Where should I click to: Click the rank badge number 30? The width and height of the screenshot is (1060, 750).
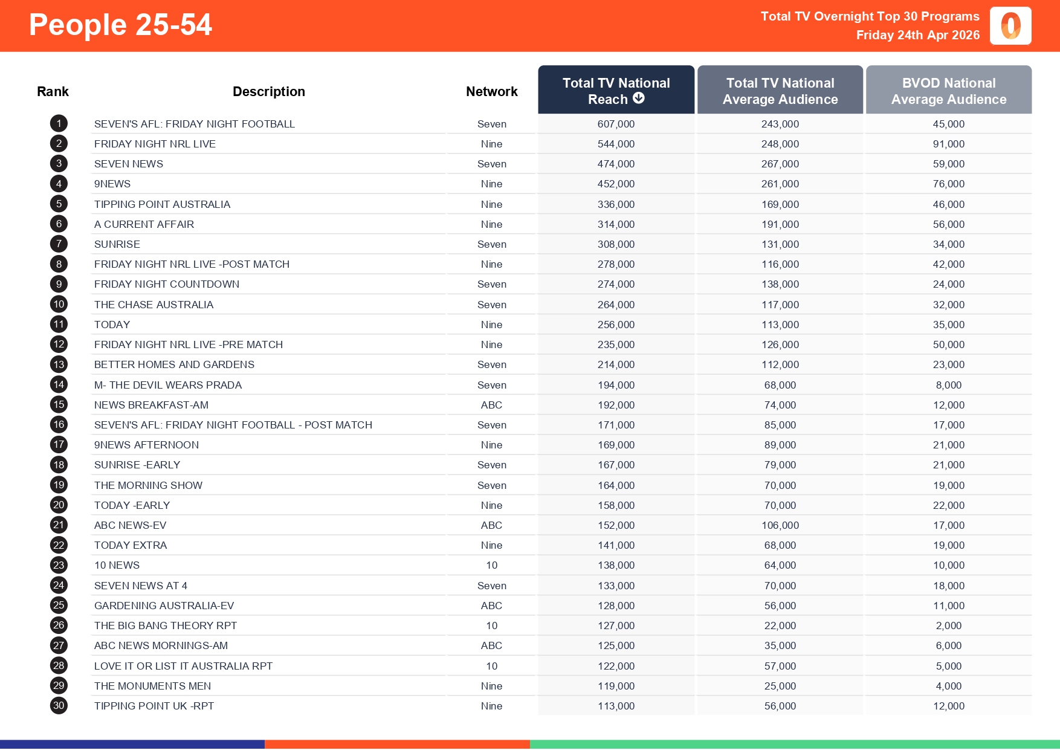coord(59,705)
